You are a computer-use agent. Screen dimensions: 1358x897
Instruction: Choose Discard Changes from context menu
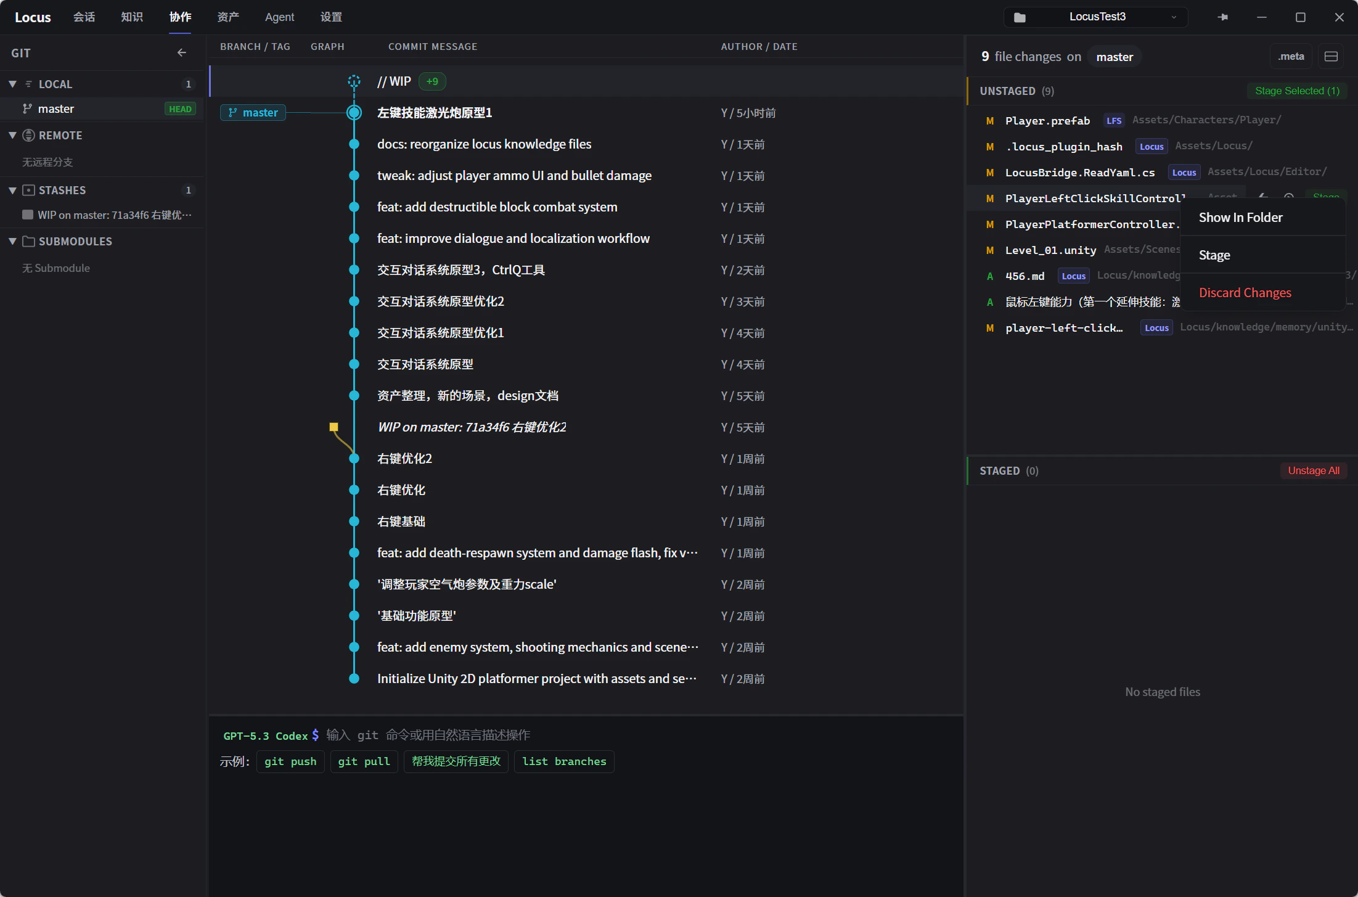1245,293
